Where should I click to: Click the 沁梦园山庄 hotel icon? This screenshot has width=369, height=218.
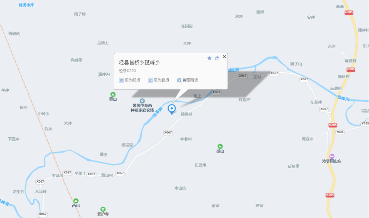(x=332, y=156)
